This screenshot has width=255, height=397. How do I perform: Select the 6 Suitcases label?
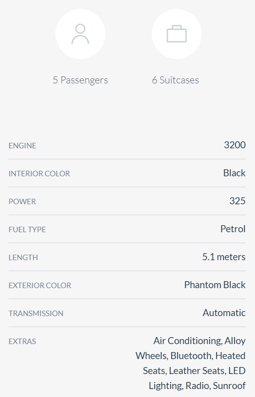(175, 80)
